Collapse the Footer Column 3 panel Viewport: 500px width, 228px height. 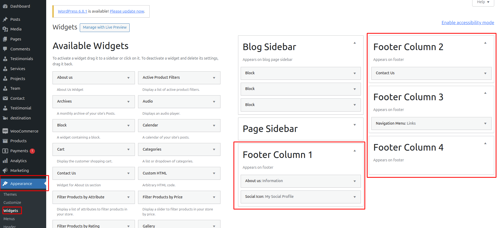[x=485, y=93]
